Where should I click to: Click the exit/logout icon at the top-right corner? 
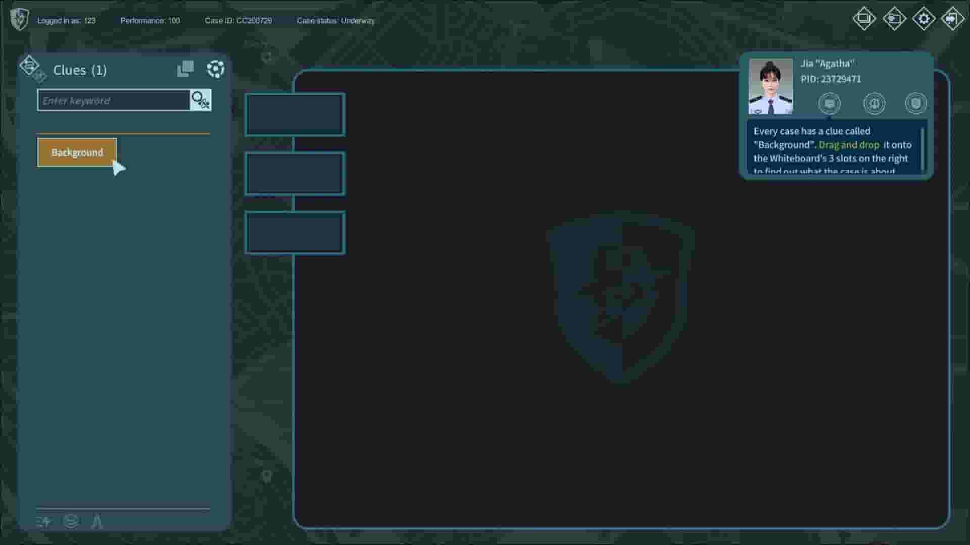pyautogui.click(x=952, y=19)
